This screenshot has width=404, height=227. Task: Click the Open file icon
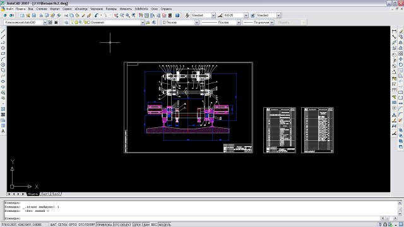click(x=28, y=15)
